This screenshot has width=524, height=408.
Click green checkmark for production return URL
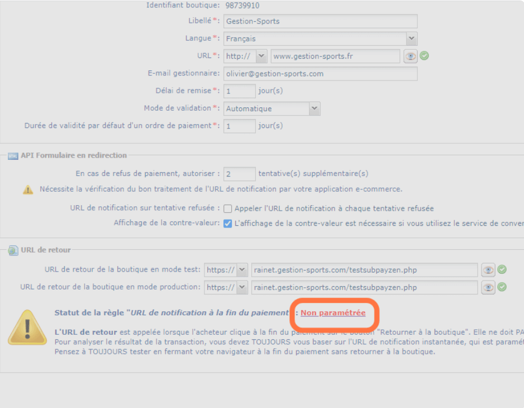tap(502, 287)
